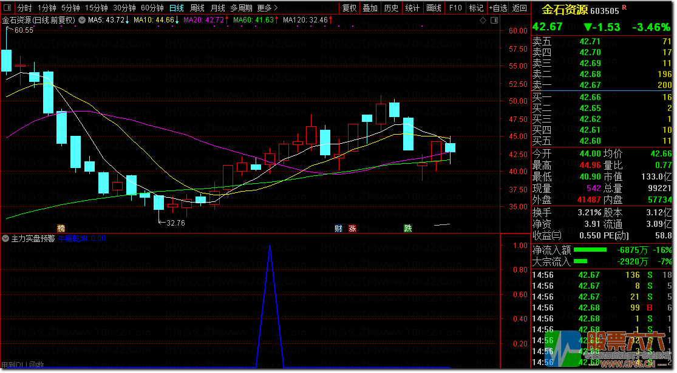Click the 60.55 high price label on chart
677x373 pixels.
[x=24, y=30]
